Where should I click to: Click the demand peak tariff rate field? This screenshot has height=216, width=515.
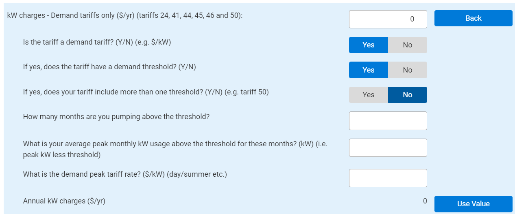[x=388, y=178]
